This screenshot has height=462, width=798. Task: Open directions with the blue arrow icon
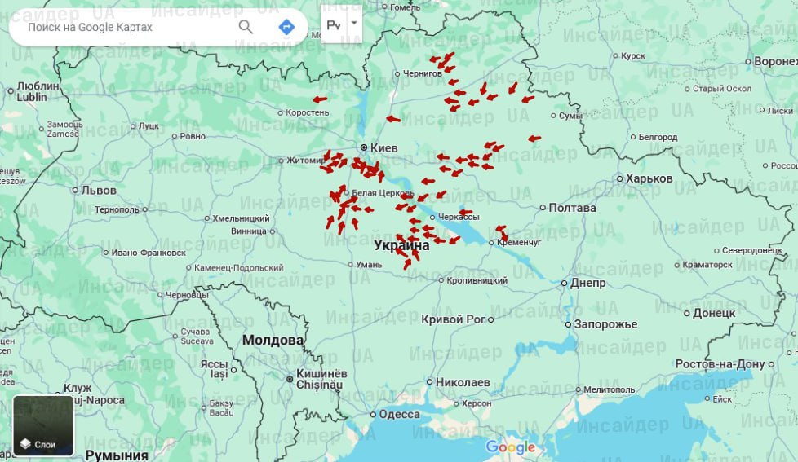[286, 27]
